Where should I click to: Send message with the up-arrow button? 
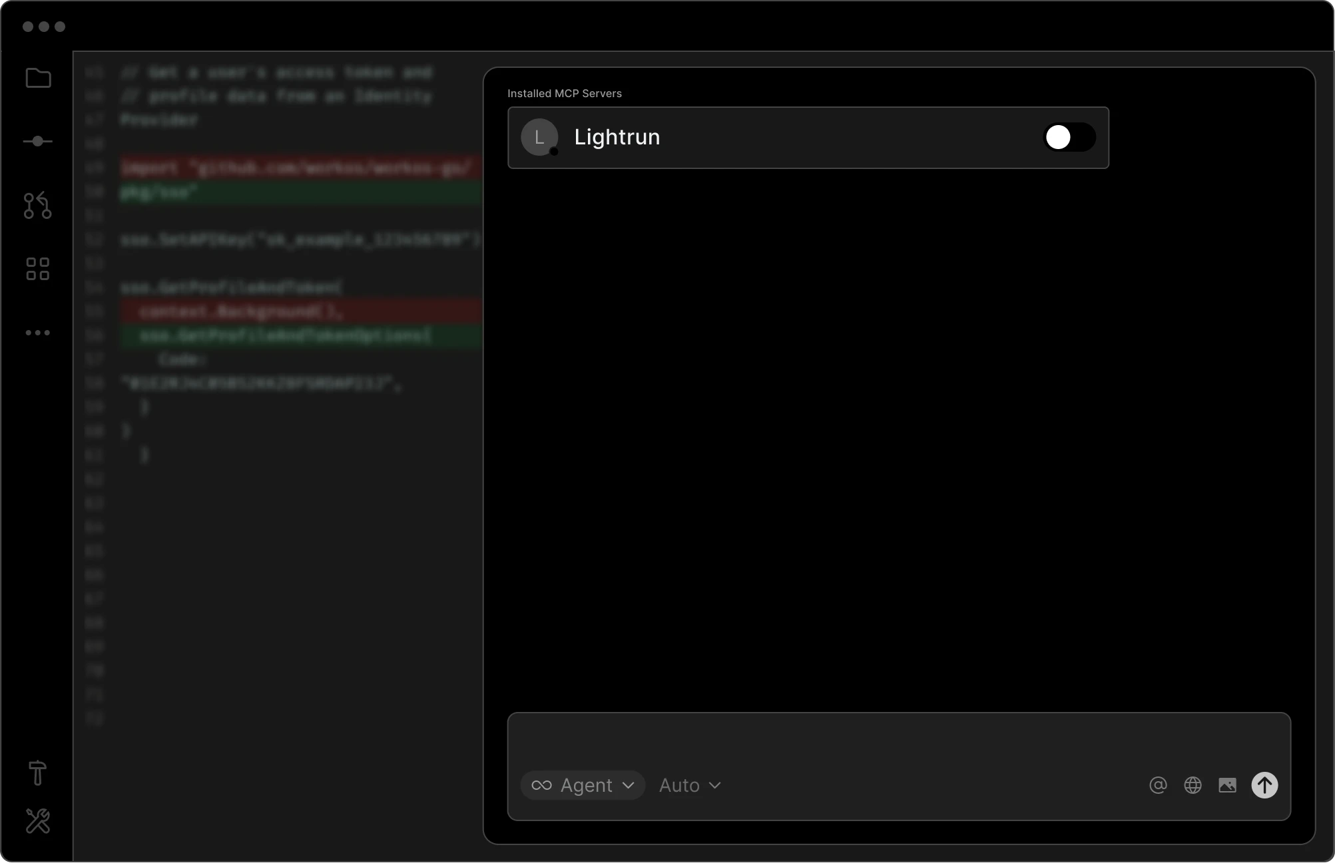point(1264,785)
